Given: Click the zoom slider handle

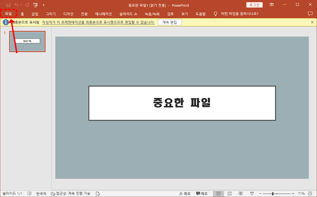Looking at the screenshot, I should pyautogui.click(x=273, y=193).
